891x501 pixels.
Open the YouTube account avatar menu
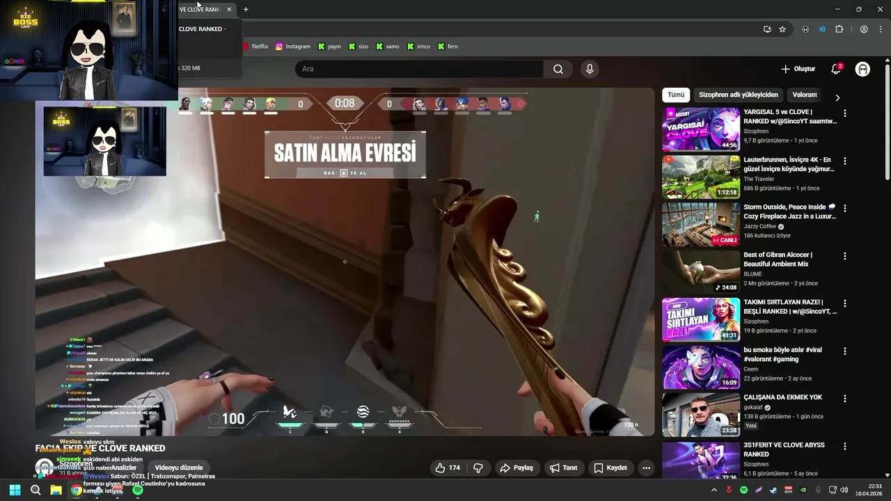click(x=862, y=69)
